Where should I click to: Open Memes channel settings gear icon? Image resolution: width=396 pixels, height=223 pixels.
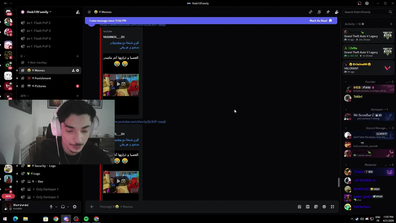pos(78,71)
